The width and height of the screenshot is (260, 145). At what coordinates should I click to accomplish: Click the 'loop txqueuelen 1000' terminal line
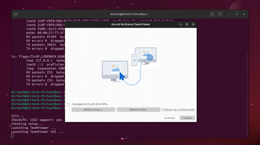46,69
